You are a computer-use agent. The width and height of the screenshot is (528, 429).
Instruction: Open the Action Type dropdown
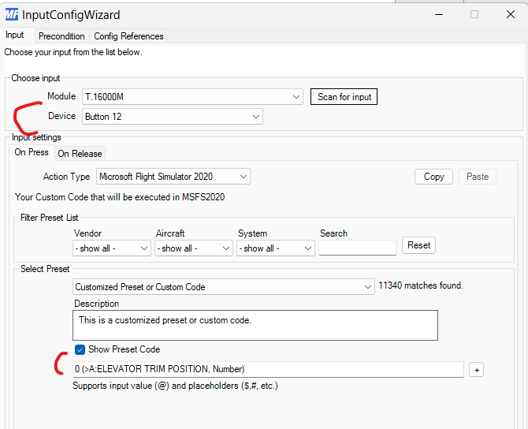click(x=173, y=177)
